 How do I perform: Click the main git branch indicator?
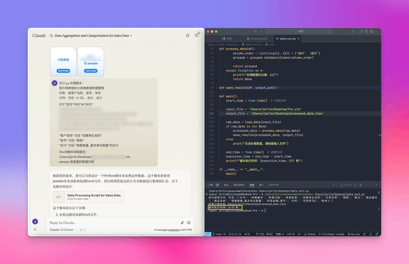pos(217,234)
